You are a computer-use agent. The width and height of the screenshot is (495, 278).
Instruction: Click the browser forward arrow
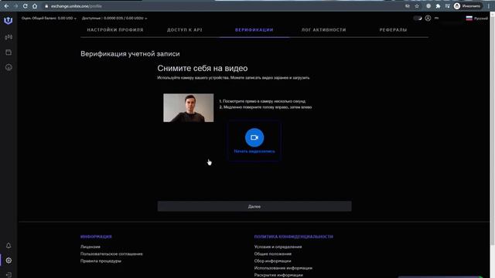[15, 6]
